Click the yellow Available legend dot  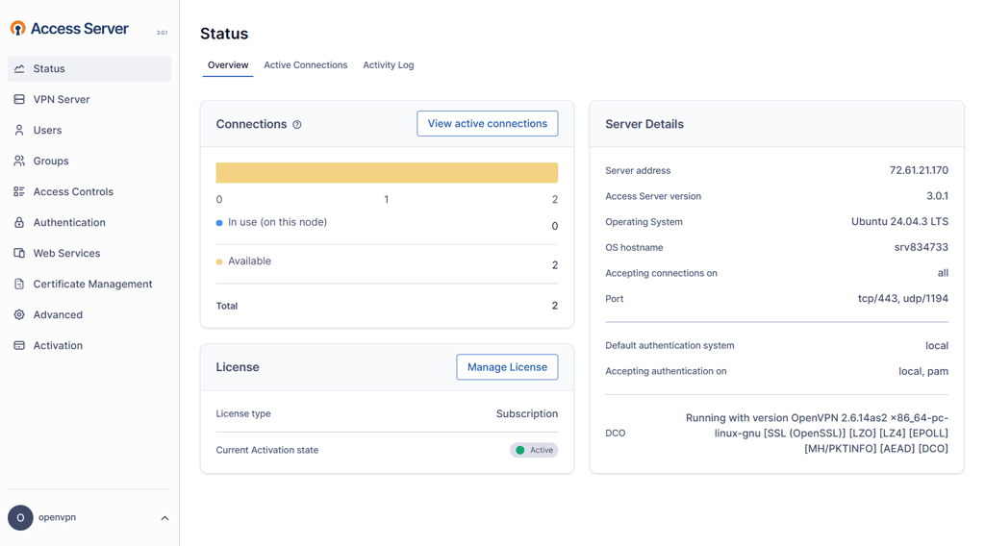coord(219,261)
